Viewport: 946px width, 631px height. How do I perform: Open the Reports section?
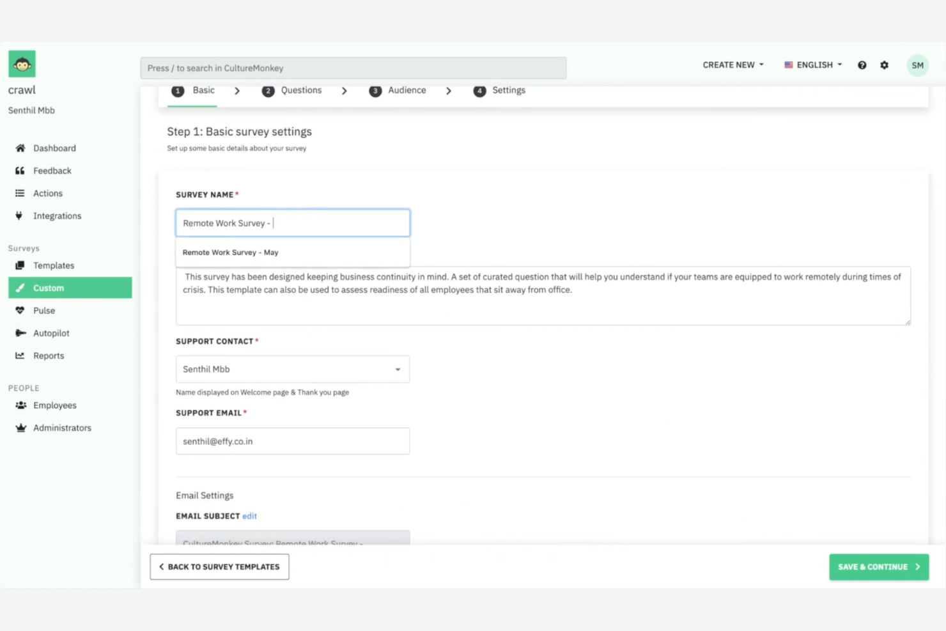point(49,355)
